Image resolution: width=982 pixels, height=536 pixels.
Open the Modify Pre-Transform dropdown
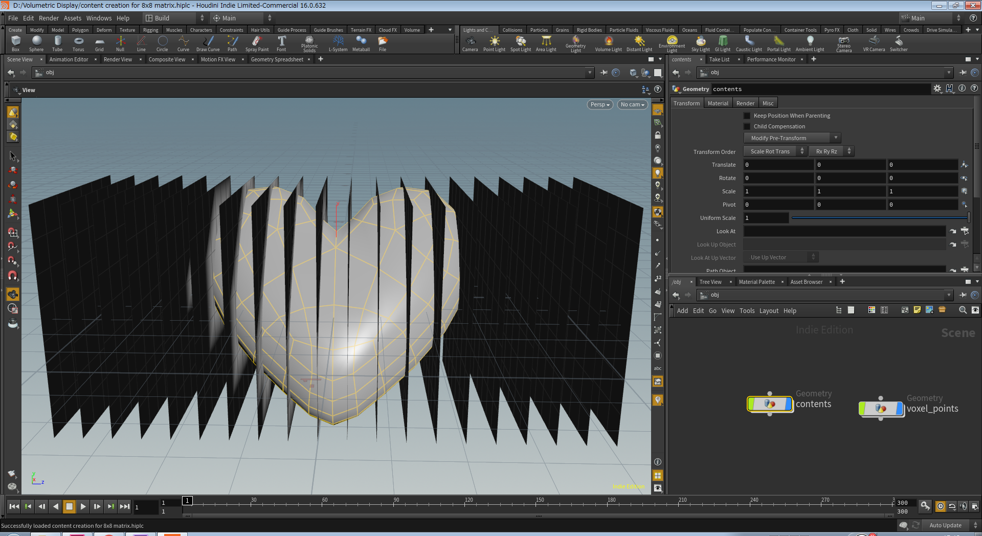pos(792,138)
